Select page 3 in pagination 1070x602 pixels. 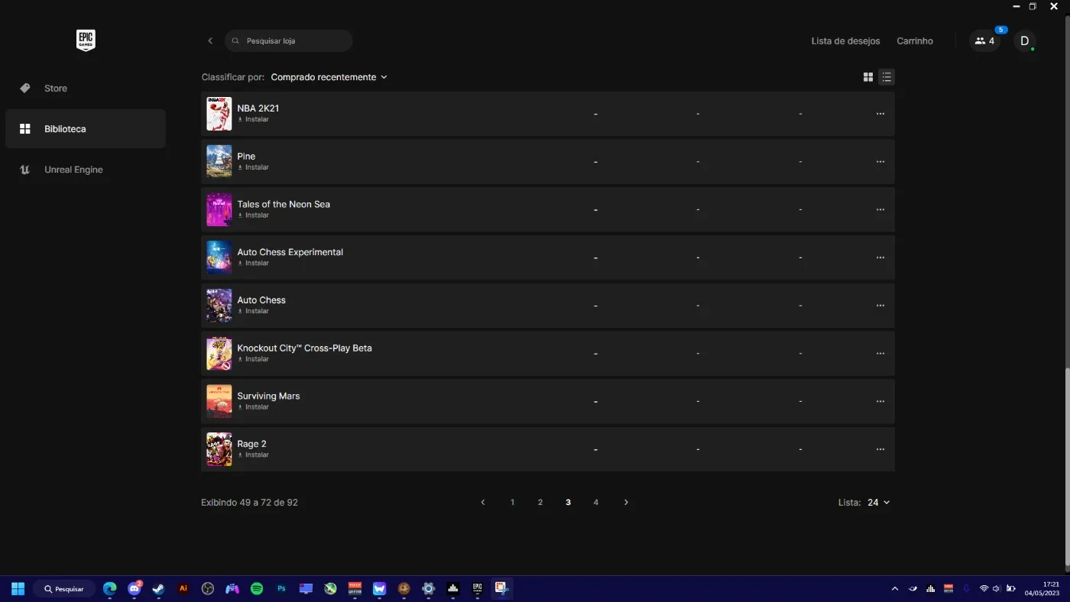(568, 503)
